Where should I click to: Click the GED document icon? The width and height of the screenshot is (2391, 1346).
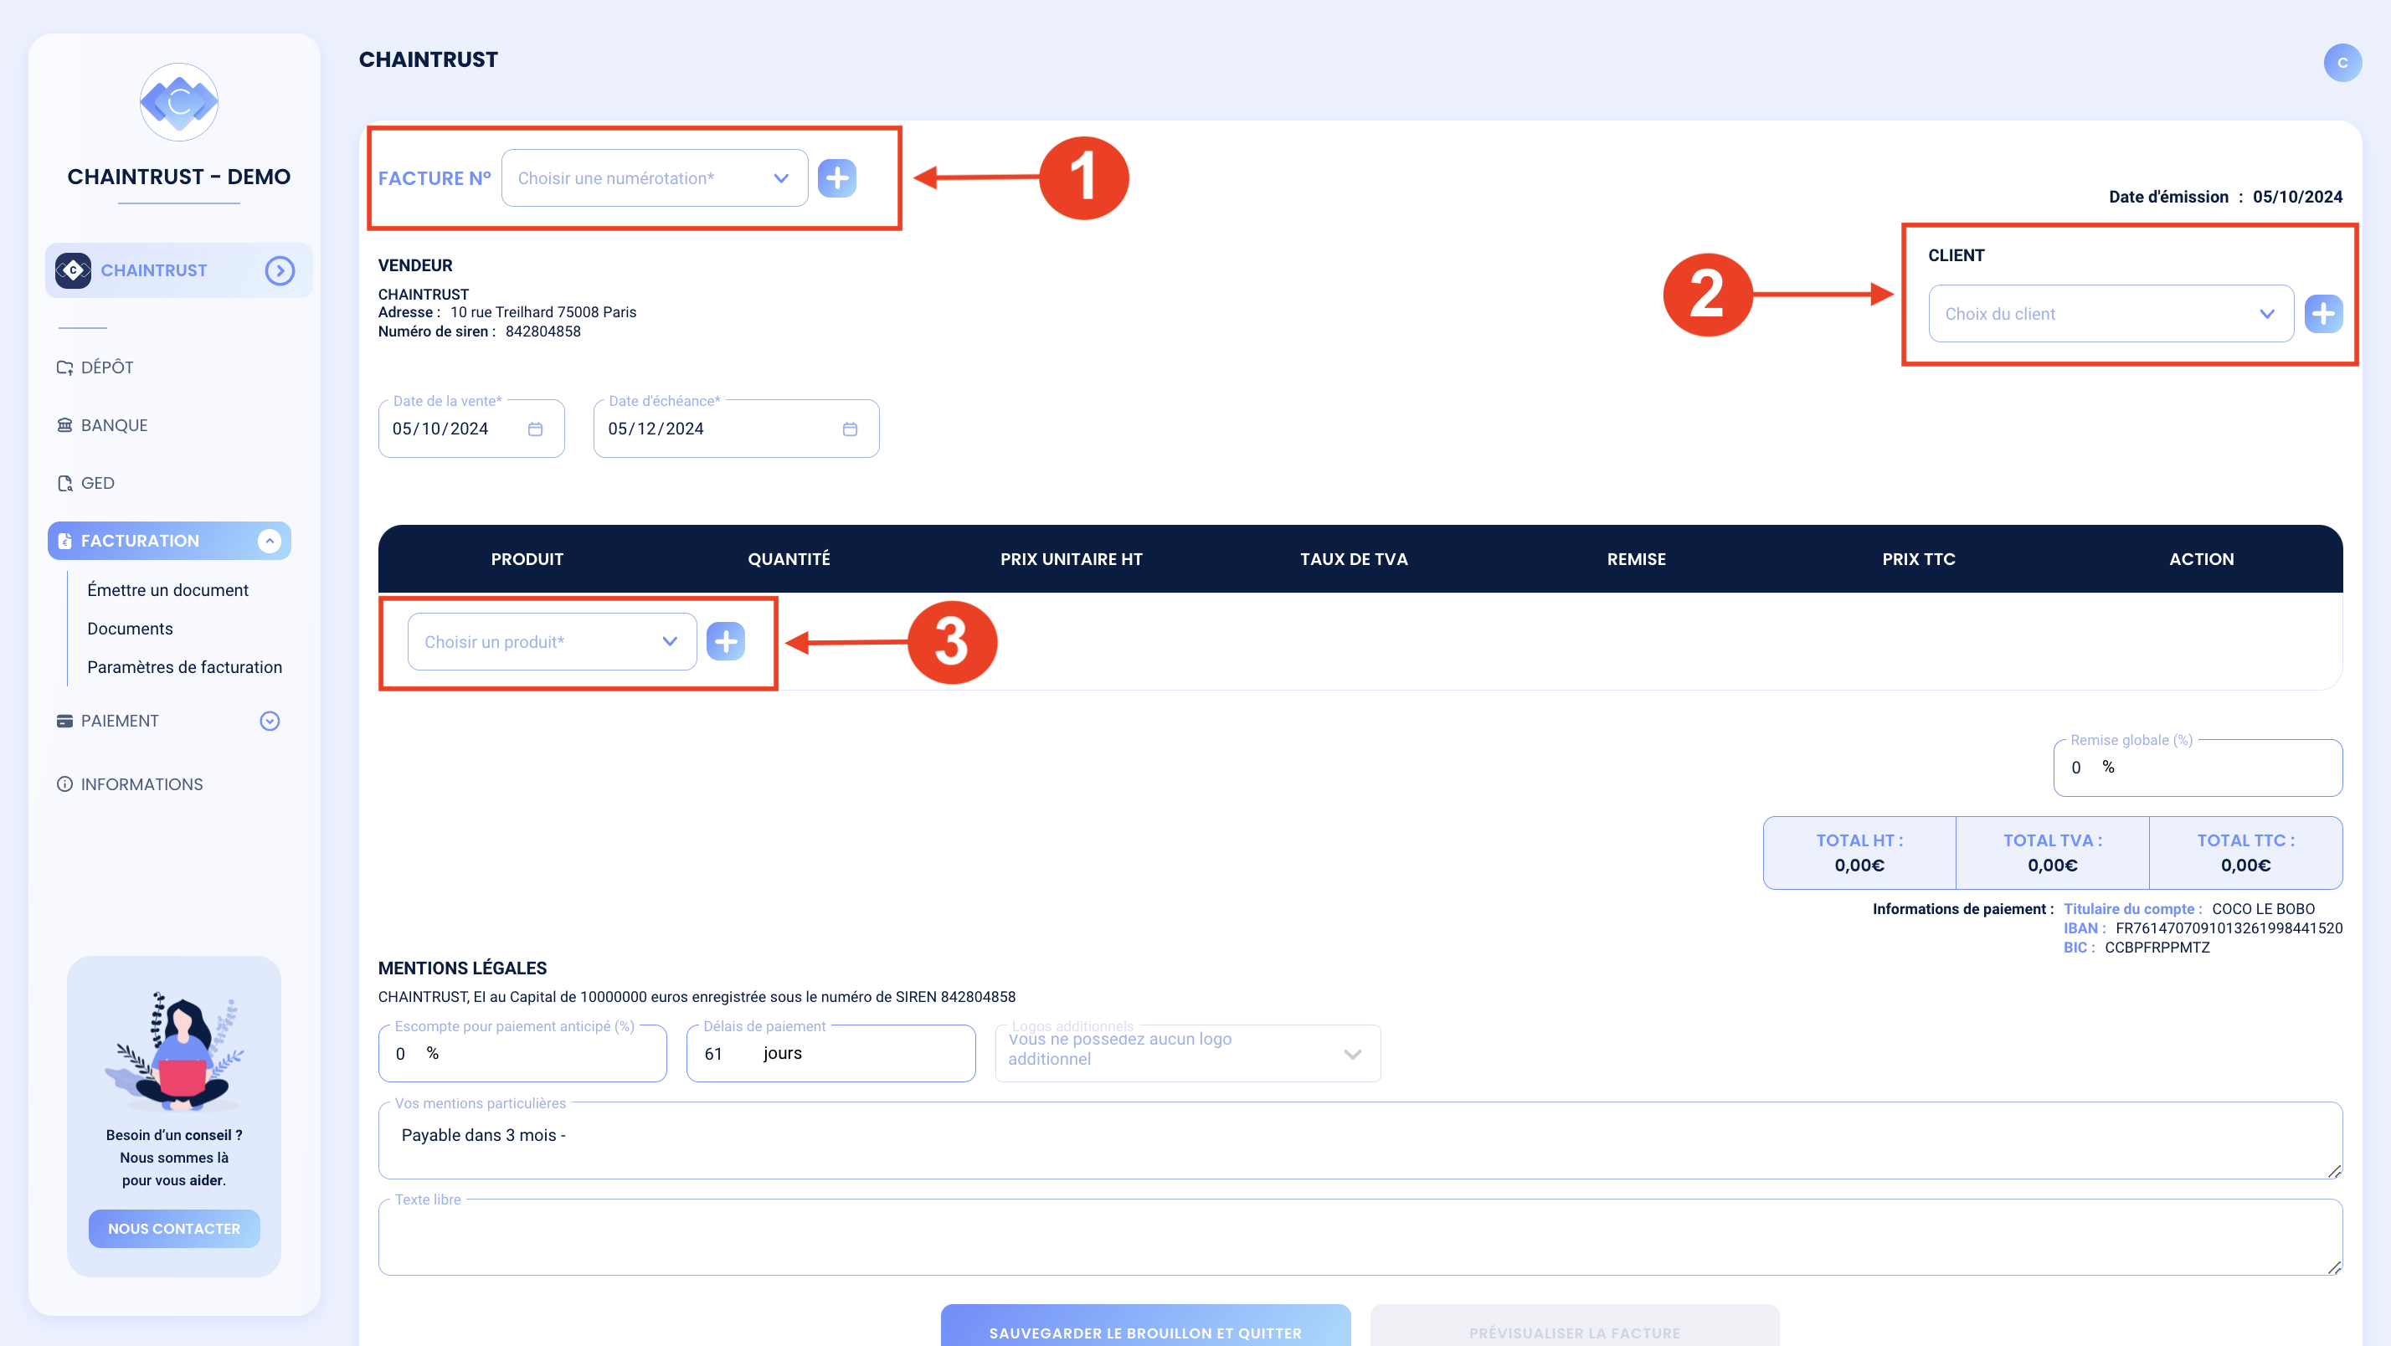click(64, 483)
